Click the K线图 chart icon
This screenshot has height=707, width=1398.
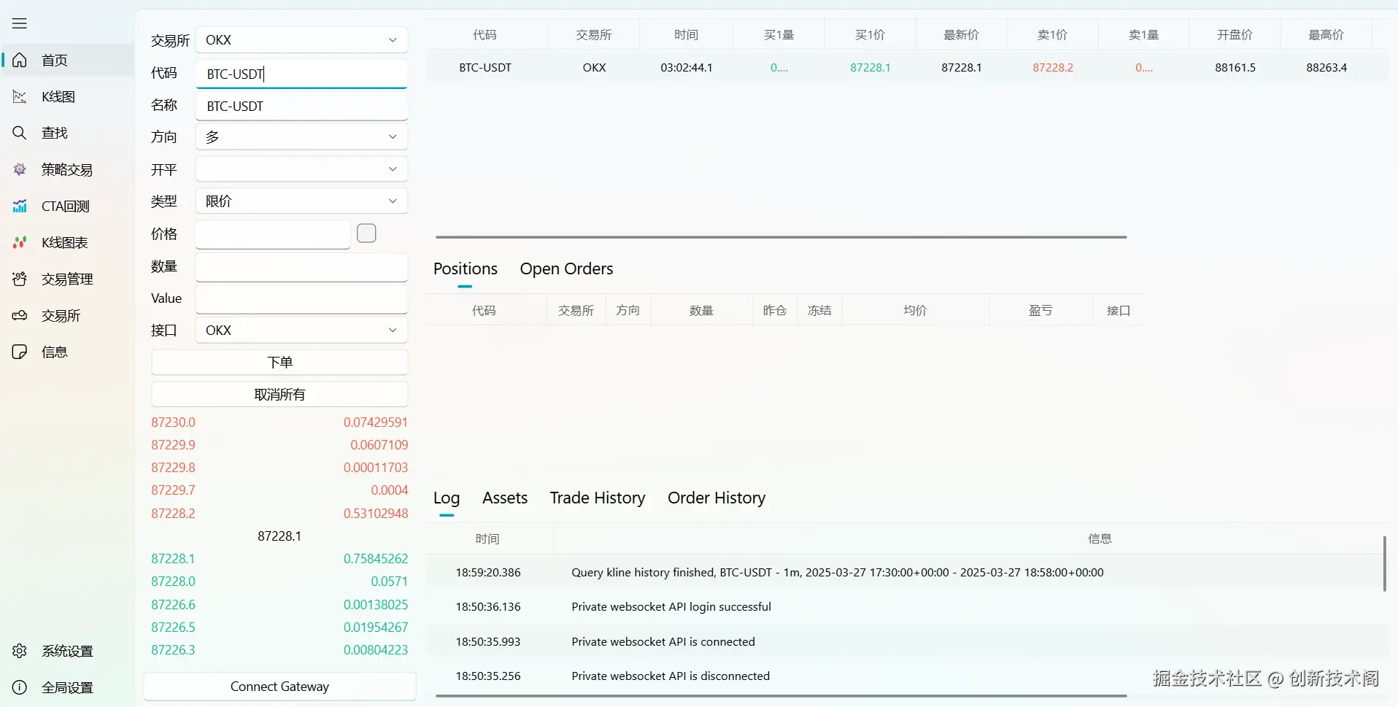click(20, 96)
